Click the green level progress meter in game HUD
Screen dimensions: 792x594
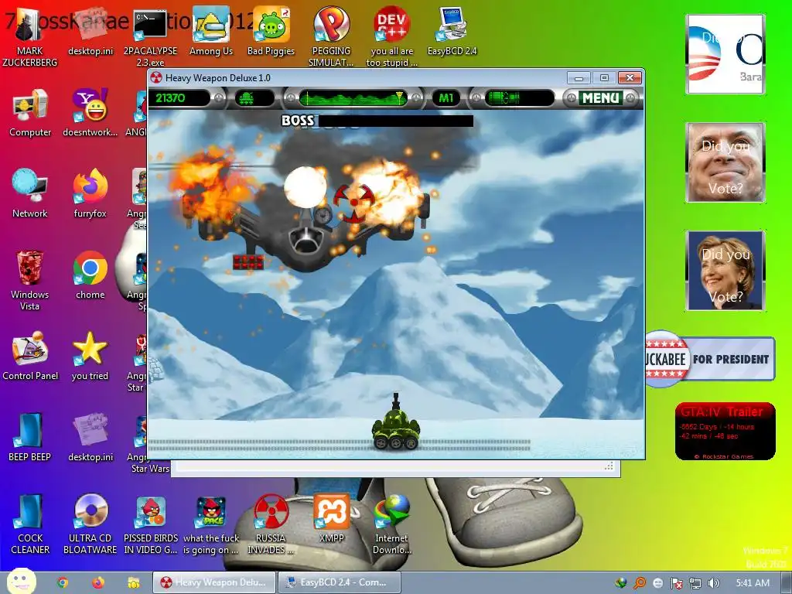point(353,98)
